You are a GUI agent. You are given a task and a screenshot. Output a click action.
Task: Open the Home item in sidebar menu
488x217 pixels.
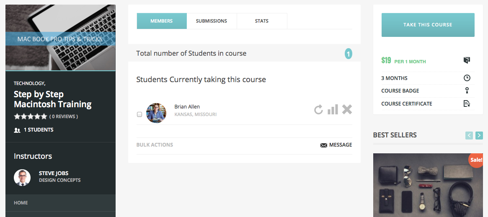[60, 203]
